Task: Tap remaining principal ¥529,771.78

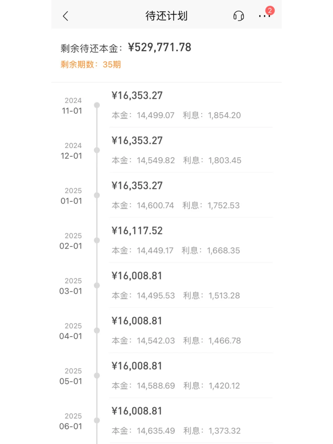Action: (x=160, y=47)
